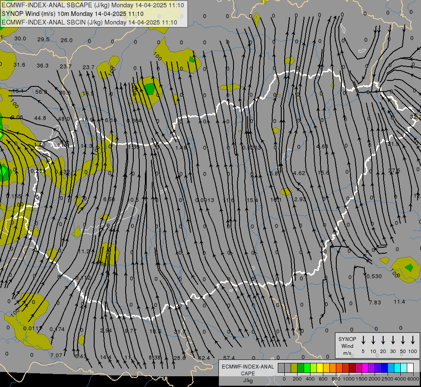This screenshot has width=421, height=387.
Task: Click the wind legend arrow above 100
Action: tap(413, 340)
